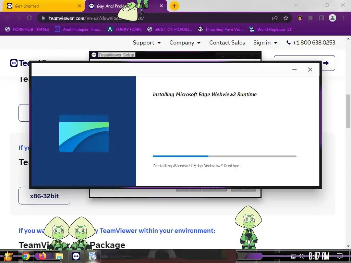351x263 pixels.
Task: Open the Contact Sales link
Action: point(227,42)
